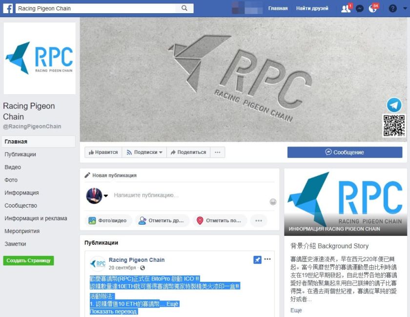Screen dimensions: 410x317
Task: Click the search magnifier button
Action: 184,8
